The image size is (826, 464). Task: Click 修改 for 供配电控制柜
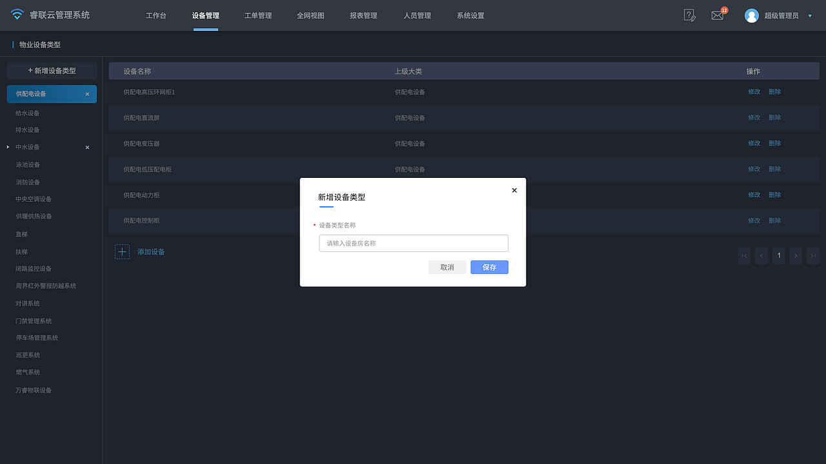[754, 221]
